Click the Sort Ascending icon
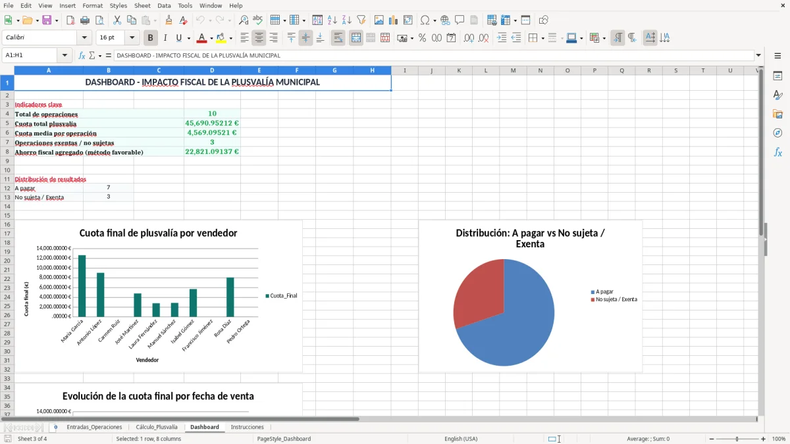This screenshot has height=444, width=790. pyautogui.click(x=332, y=20)
